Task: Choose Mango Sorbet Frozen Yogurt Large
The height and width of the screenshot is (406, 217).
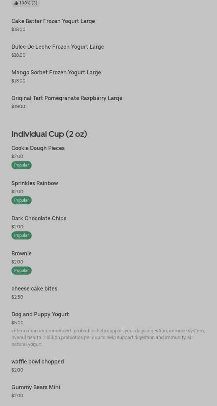Action: click(x=56, y=73)
